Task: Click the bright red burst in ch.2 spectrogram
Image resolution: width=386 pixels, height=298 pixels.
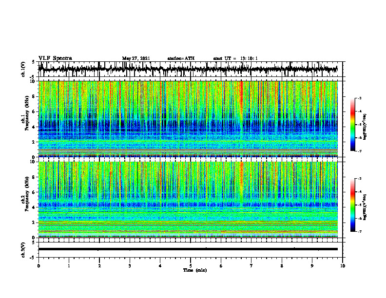Action: pos(241,176)
